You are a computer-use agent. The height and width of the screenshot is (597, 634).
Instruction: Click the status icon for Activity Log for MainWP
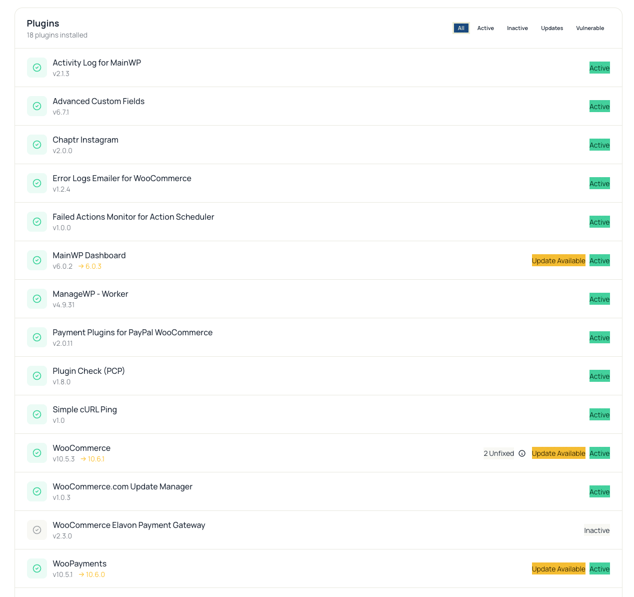(36, 68)
